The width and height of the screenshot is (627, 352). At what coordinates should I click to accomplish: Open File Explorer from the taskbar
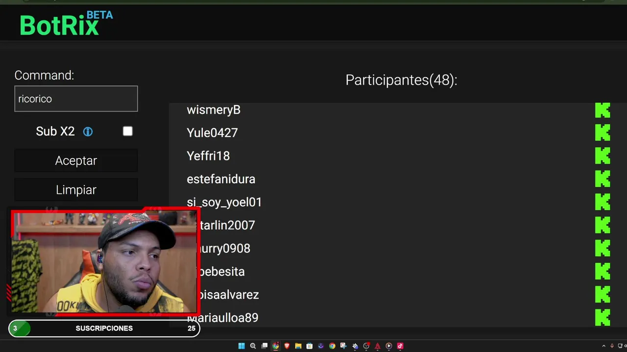298,346
